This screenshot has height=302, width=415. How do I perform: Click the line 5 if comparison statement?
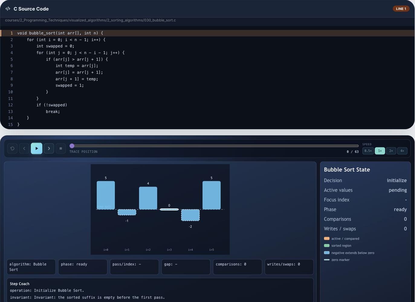point(77,59)
